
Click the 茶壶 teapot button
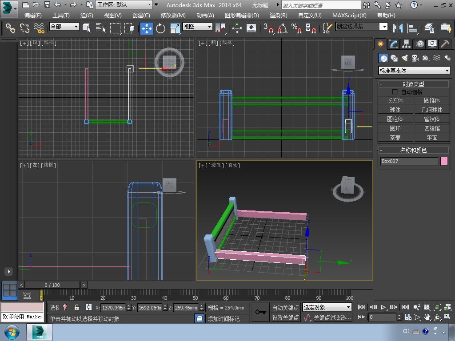click(395, 138)
